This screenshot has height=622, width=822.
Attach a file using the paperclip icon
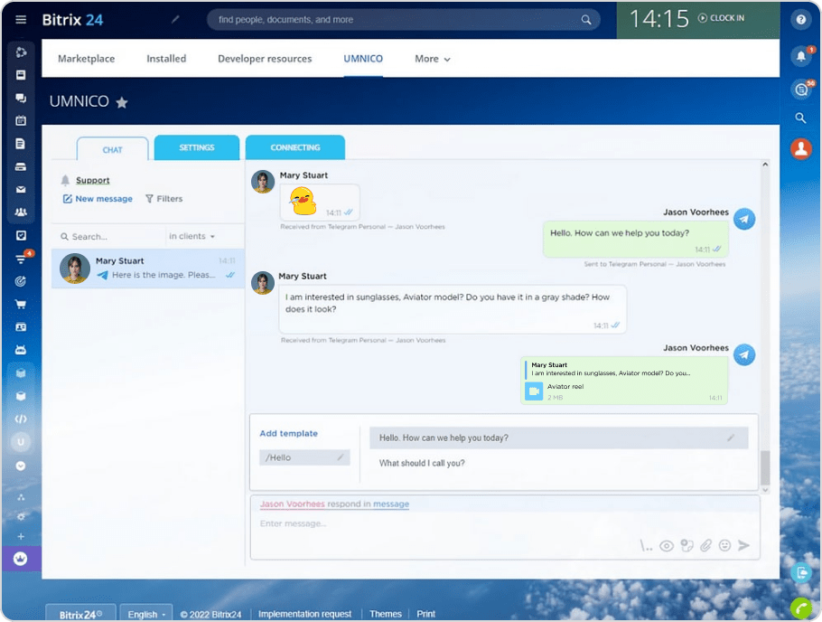706,546
